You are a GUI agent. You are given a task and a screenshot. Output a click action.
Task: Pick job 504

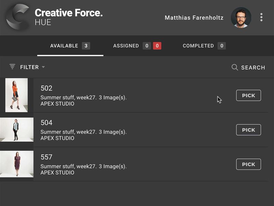(x=248, y=130)
